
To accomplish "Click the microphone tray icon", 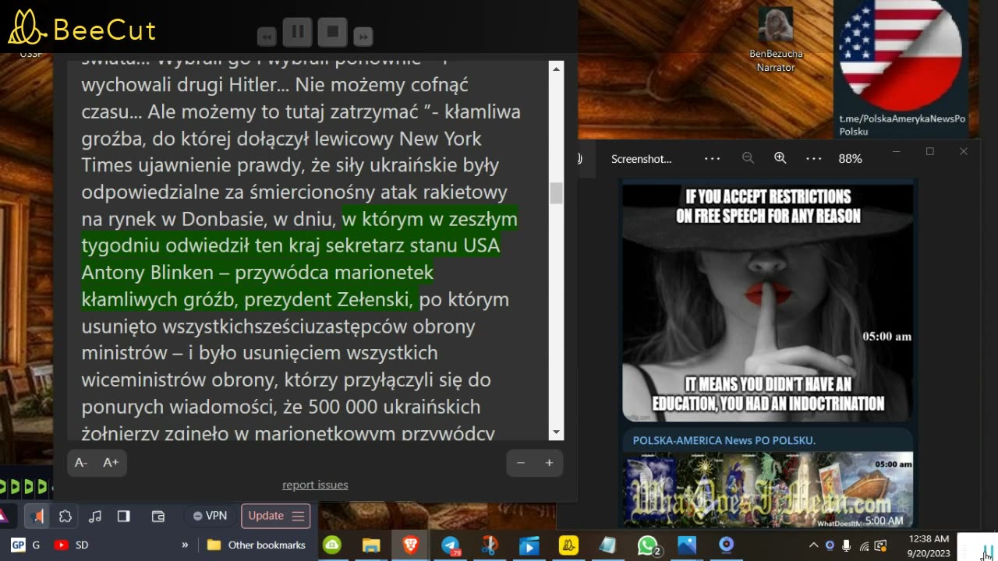I will coord(847,545).
